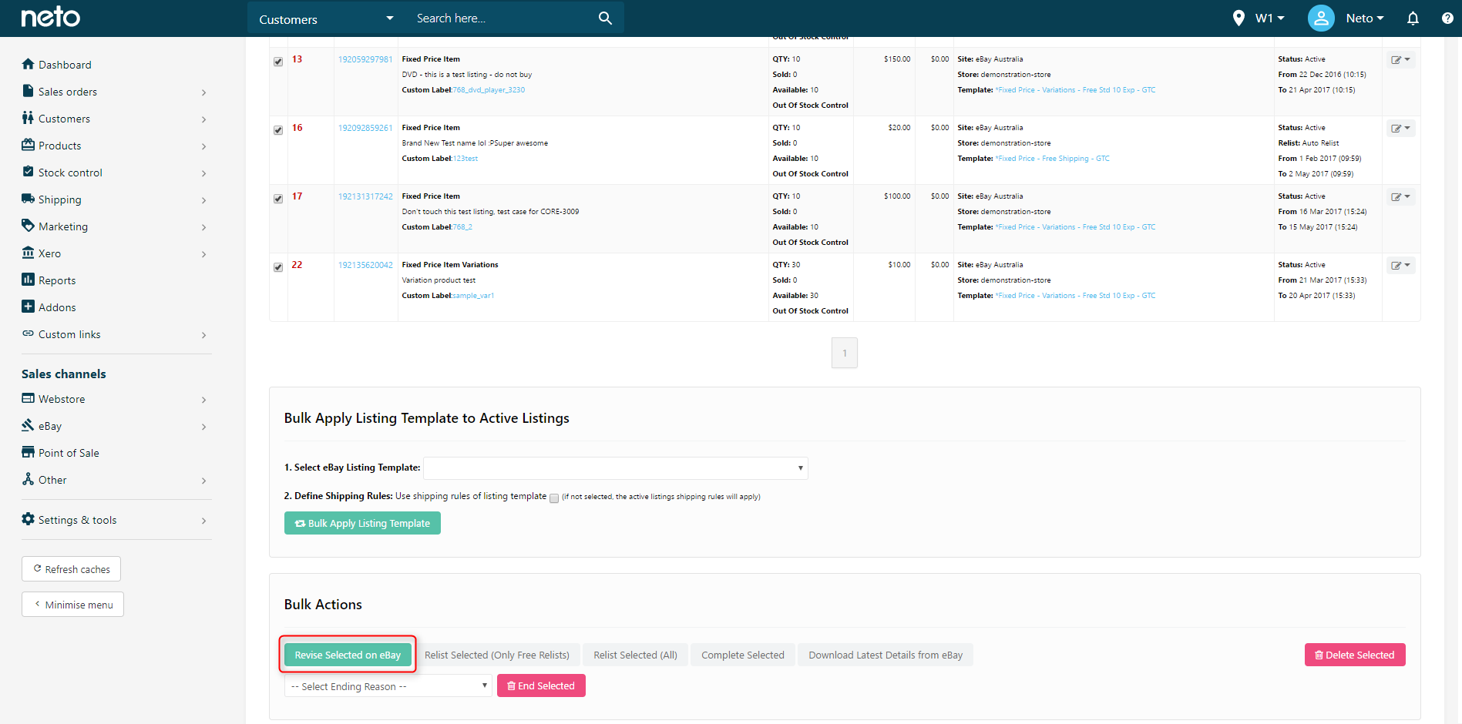The width and height of the screenshot is (1462, 724).
Task: Open edit menu for listing 16
Action: 1400,129
